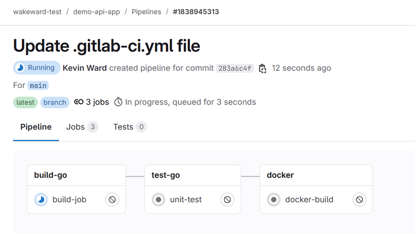Viewport: 415px width, 234px height.
Task: Click docker-build created status icon
Action: point(274,199)
